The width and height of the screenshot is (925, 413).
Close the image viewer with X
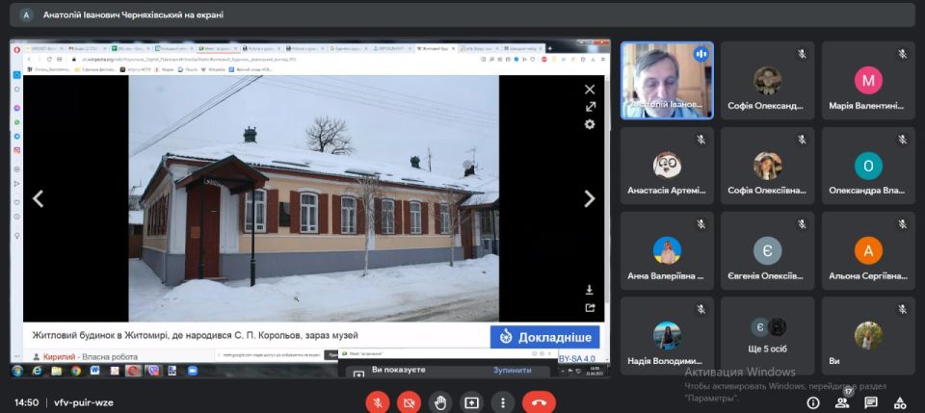click(590, 90)
